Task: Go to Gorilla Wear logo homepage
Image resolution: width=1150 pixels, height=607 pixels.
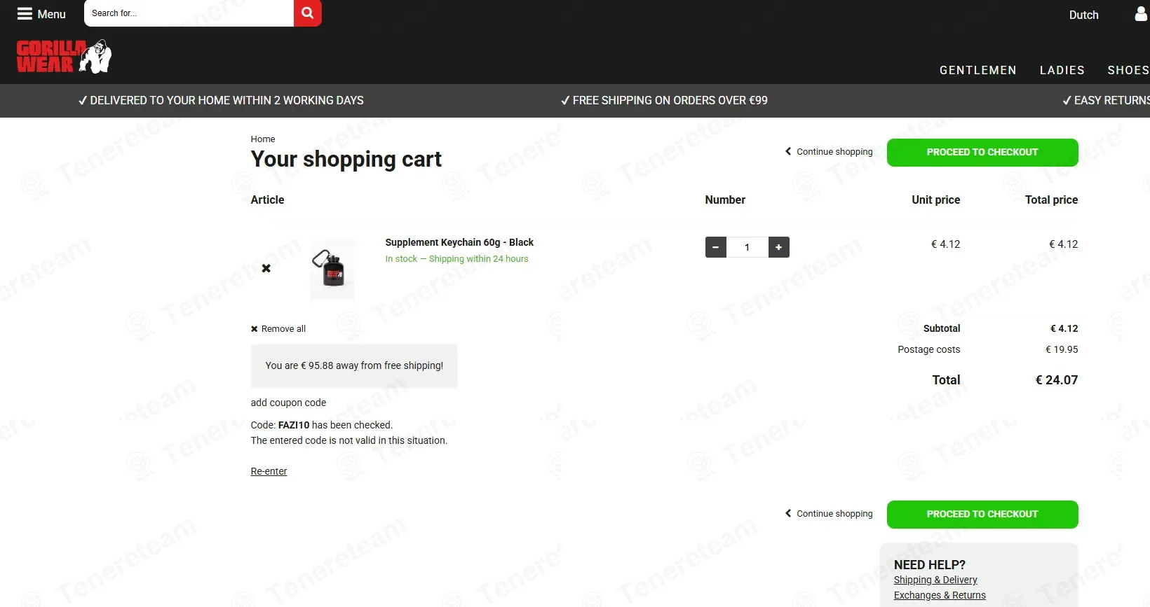Action: (64, 57)
